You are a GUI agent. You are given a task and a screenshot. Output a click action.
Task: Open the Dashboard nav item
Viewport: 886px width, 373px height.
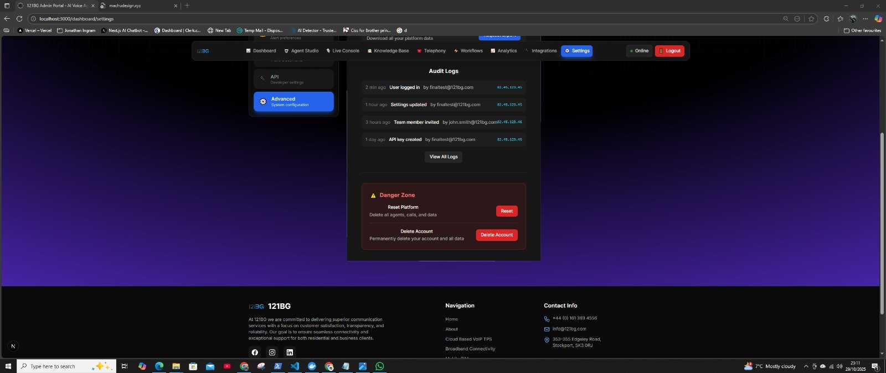point(261,51)
